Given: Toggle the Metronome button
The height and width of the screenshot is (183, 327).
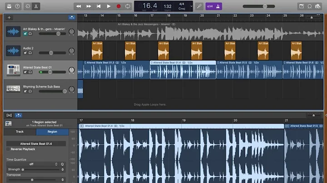Looking at the screenshot, I should pos(218,6).
